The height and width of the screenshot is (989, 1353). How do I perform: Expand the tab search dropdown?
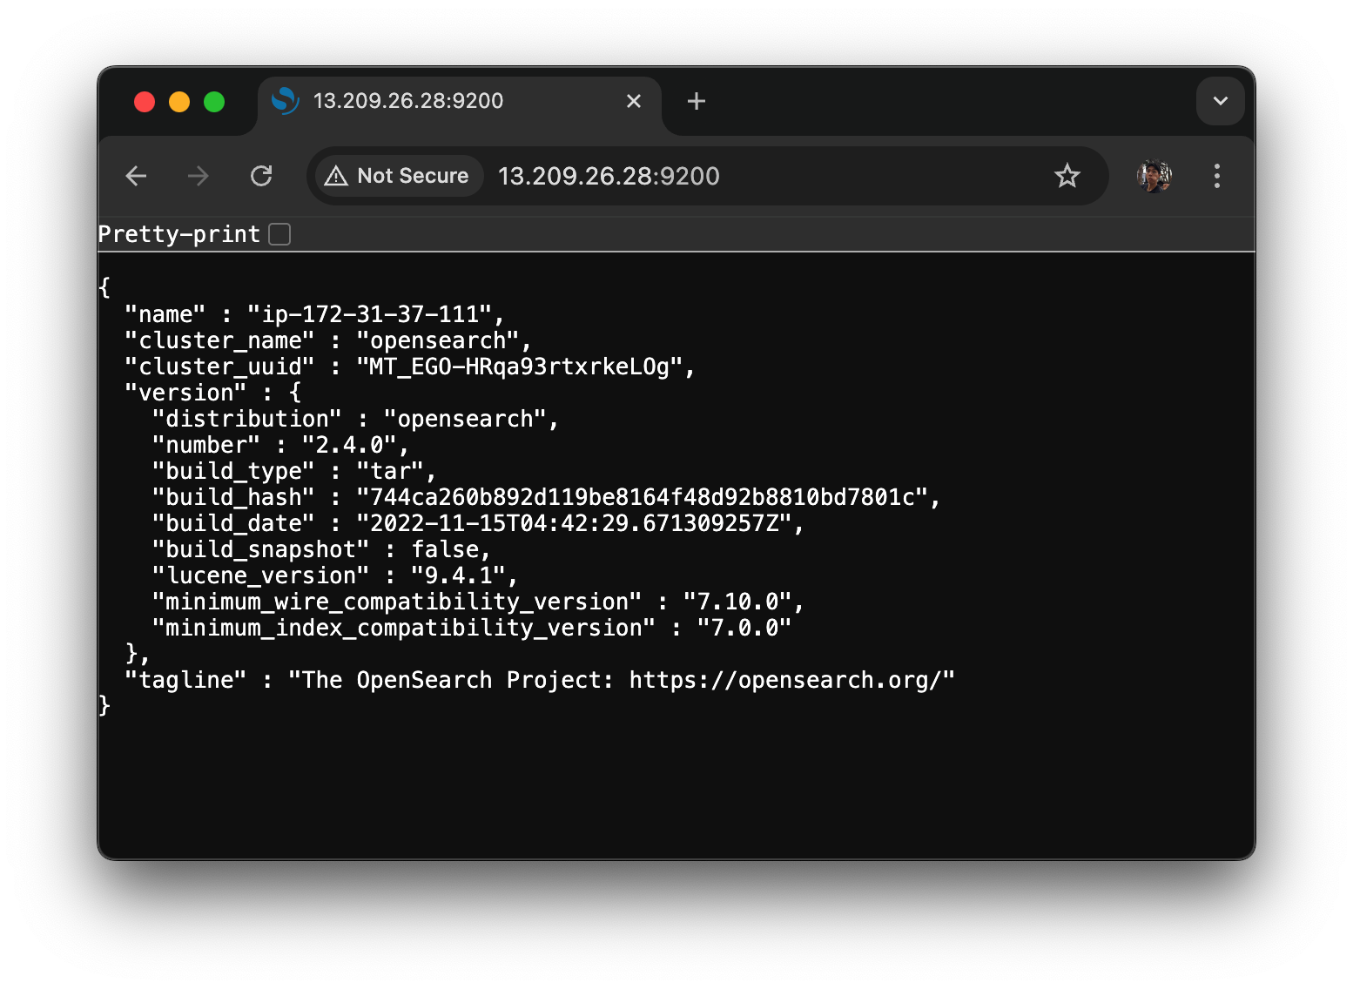tap(1220, 101)
